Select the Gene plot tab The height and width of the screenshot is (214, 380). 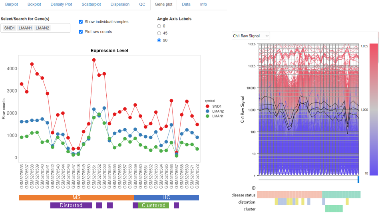163,4
